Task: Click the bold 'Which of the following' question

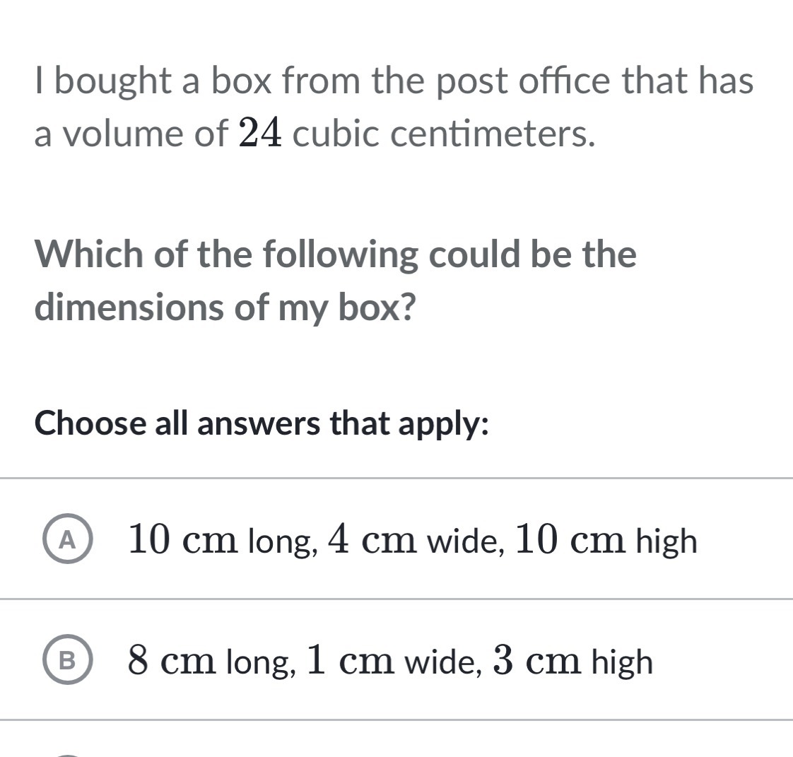Action: 335,281
